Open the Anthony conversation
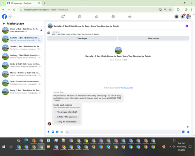 (22, 57)
